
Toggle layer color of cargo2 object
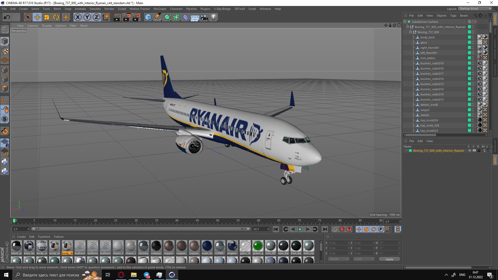[469, 110]
